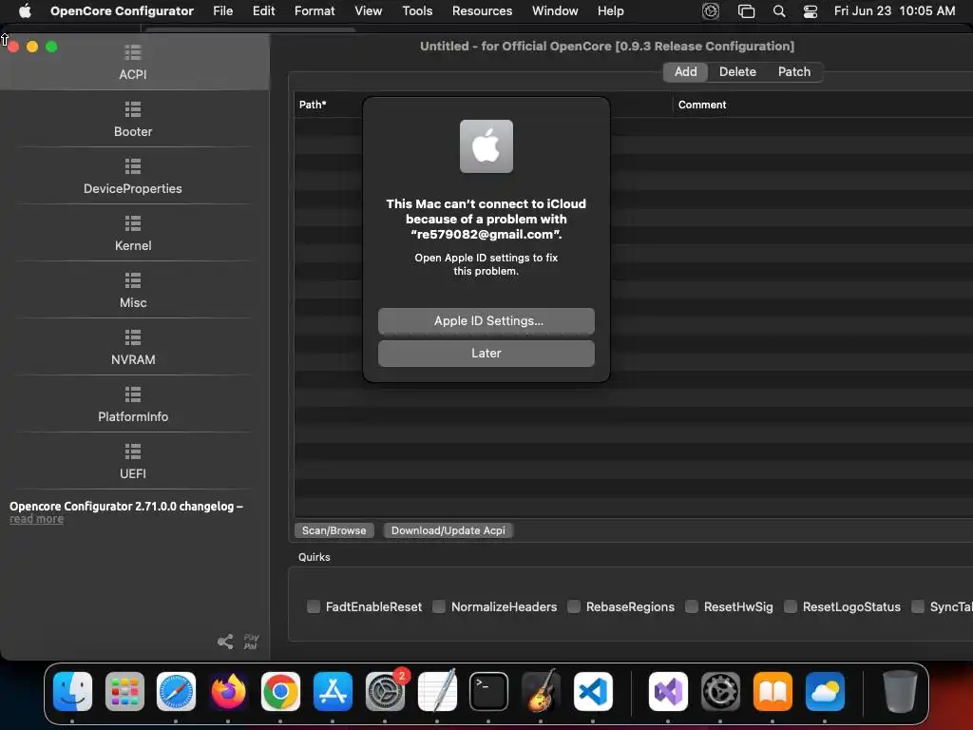This screenshot has width=973, height=730.
Task: Select the Kernel sidebar icon
Action: pos(133,223)
